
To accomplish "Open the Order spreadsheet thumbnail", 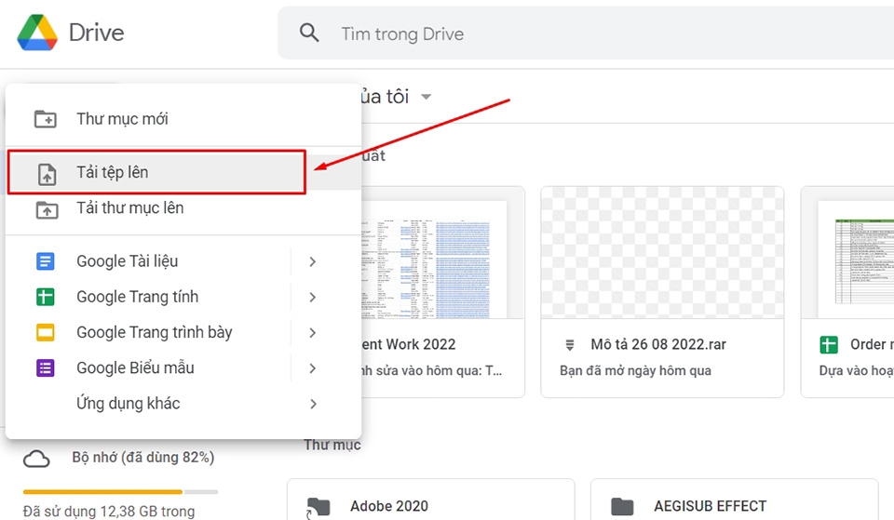I will click(x=847, y=252).
